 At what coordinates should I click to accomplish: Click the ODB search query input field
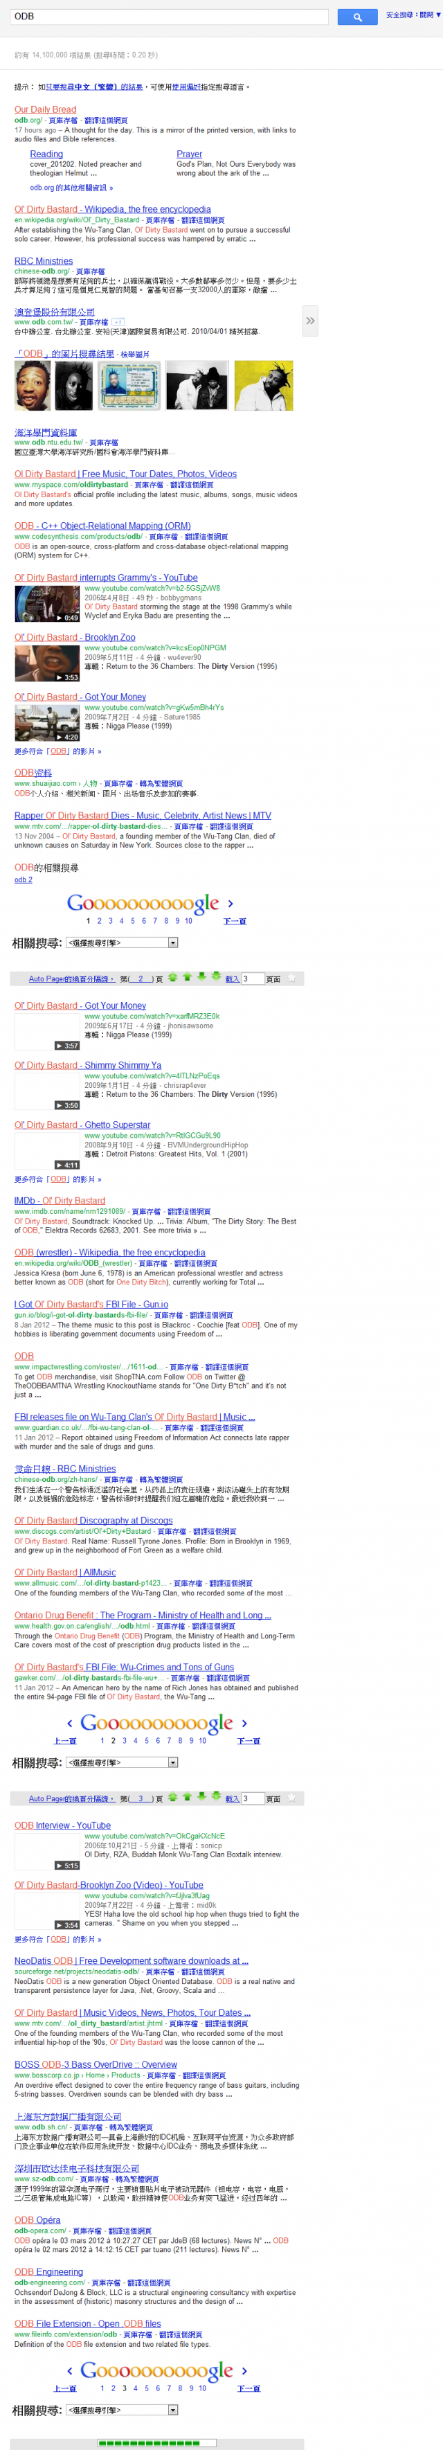[169, 16]
